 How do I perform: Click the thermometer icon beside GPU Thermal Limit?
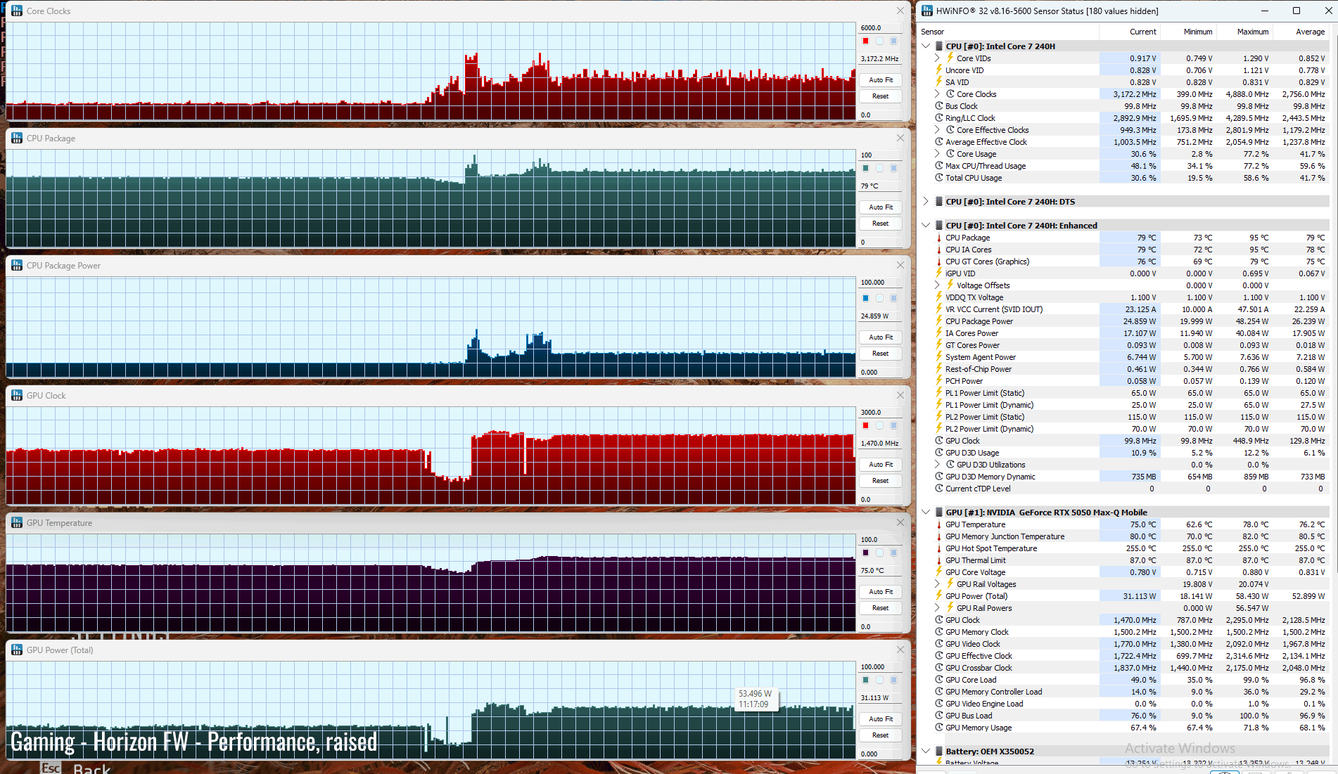(938, 560)
